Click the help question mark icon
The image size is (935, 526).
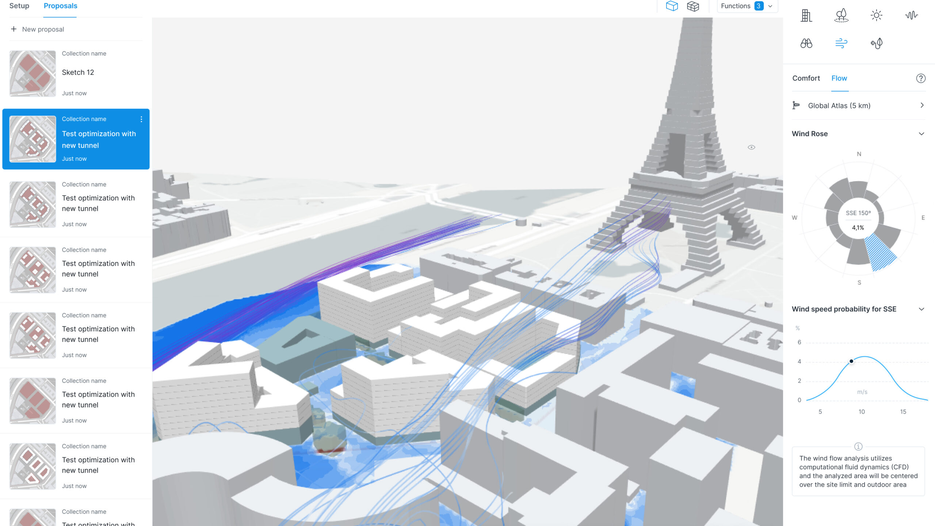click(x=921, y=78)
